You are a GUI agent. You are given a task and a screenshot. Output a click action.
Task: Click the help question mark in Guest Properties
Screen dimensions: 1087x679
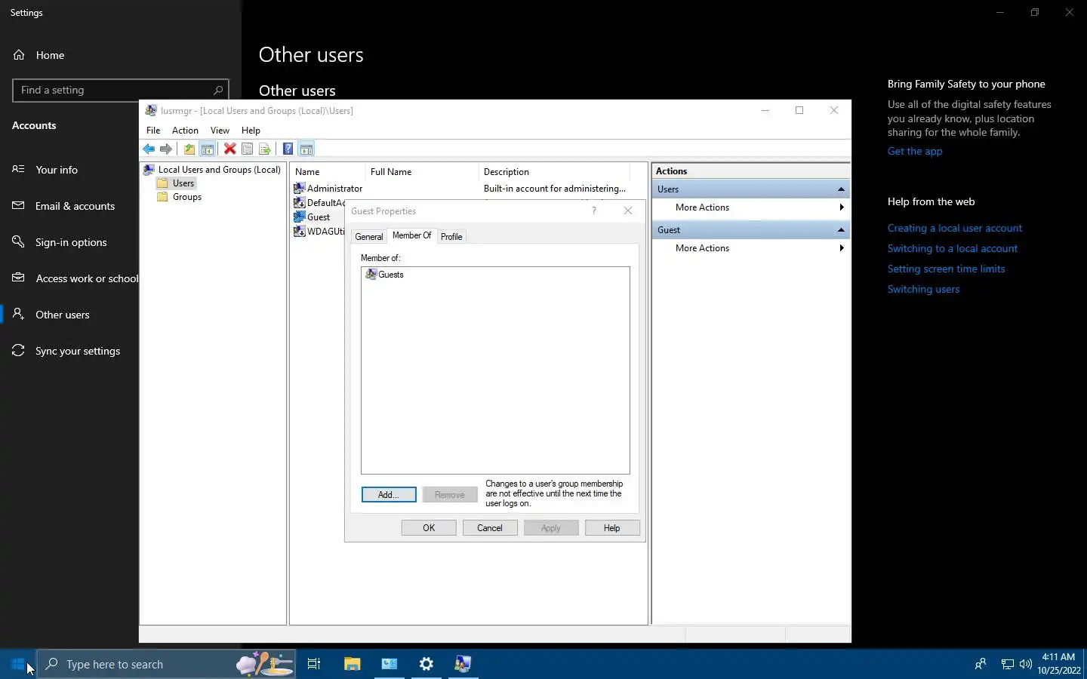(594, 211)
